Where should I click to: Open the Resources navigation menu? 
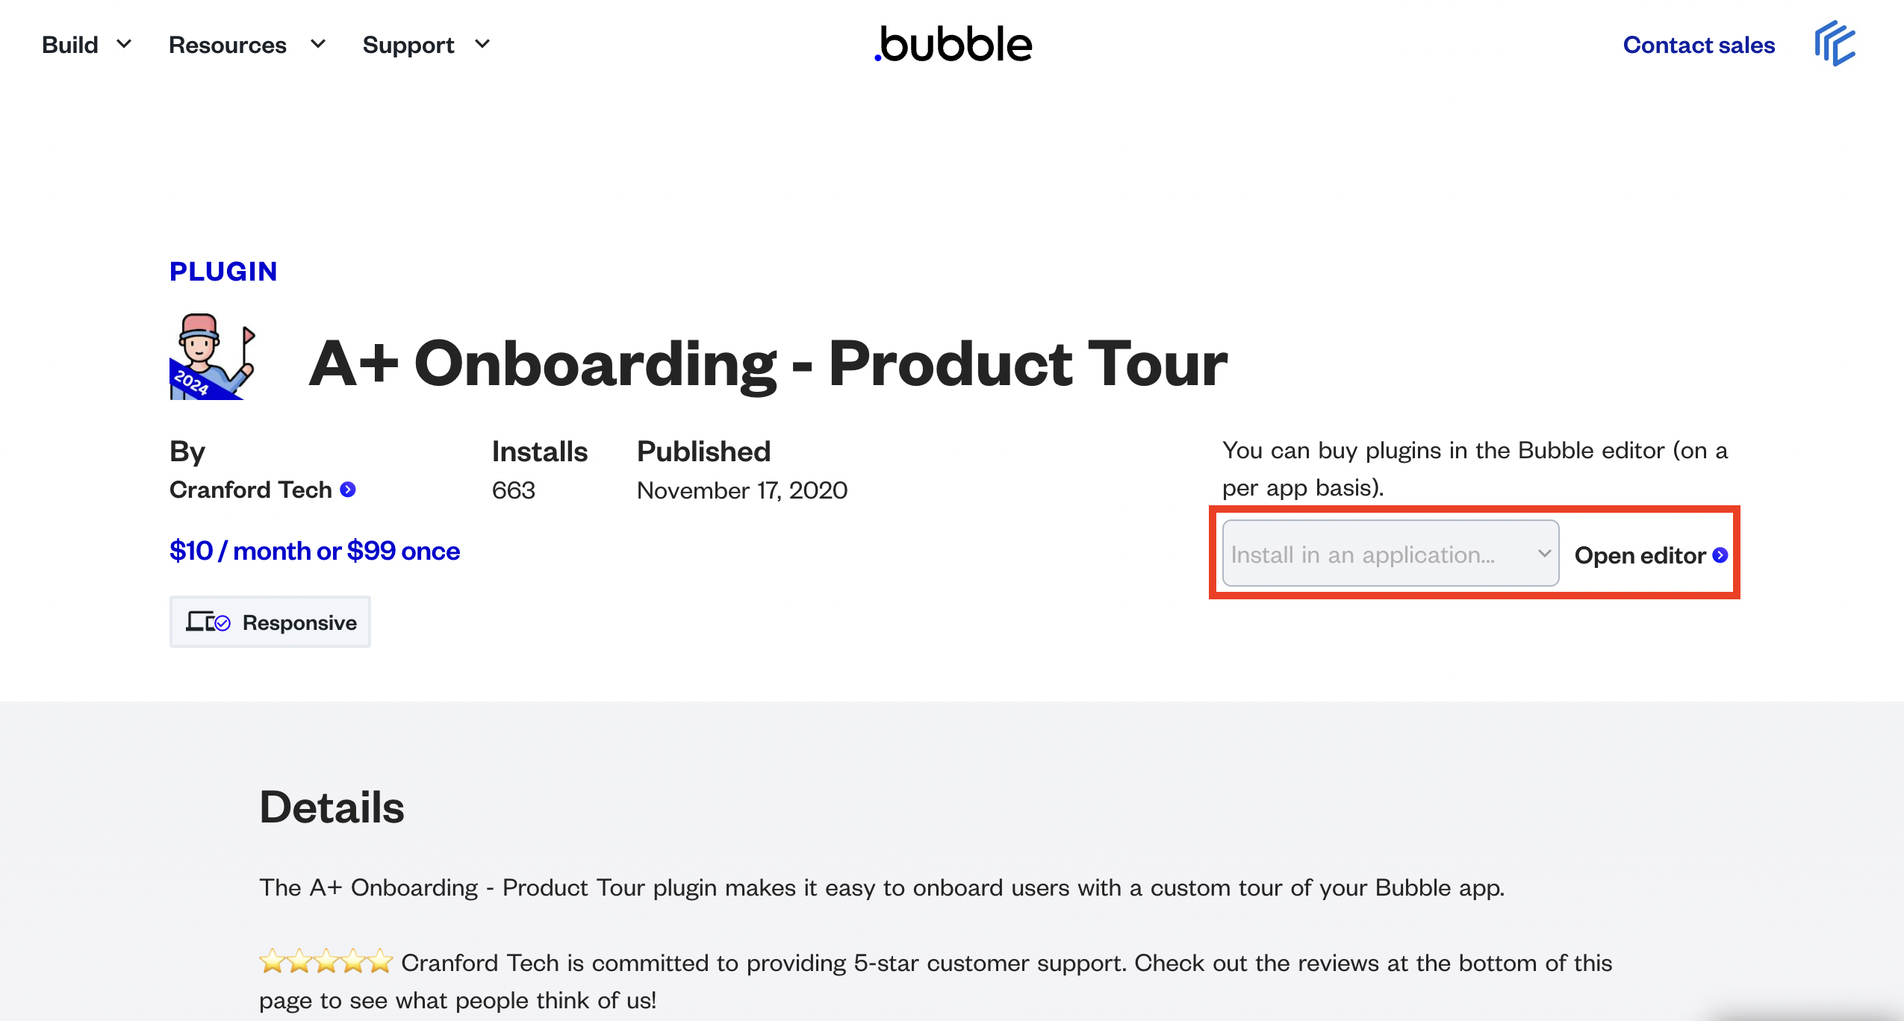[228, 45]
